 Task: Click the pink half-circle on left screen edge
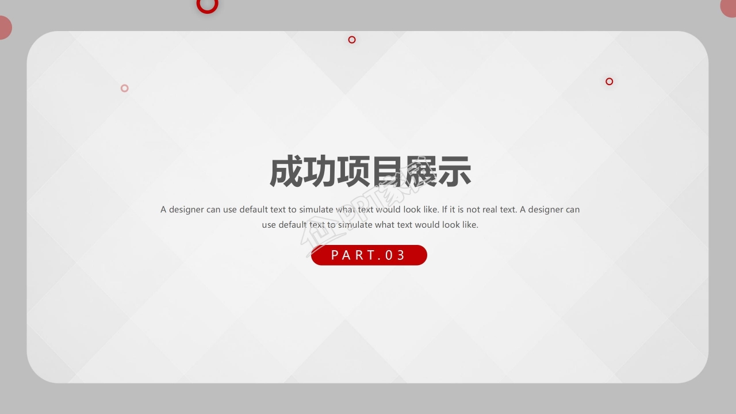3,27
